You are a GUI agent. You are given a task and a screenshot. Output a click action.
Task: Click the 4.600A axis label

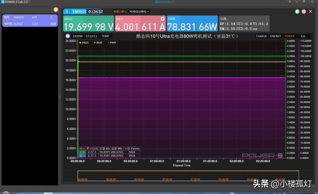pos(291,41)
